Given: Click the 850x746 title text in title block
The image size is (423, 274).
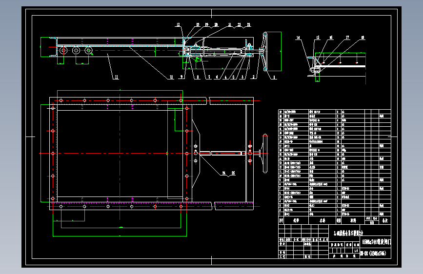Looking at the screenshot, I should click(376, 242).
